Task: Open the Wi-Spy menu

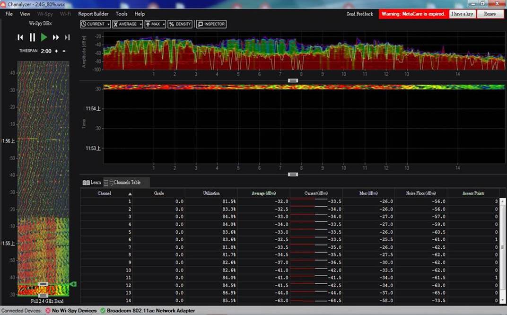Action: (x=45, y=14)
